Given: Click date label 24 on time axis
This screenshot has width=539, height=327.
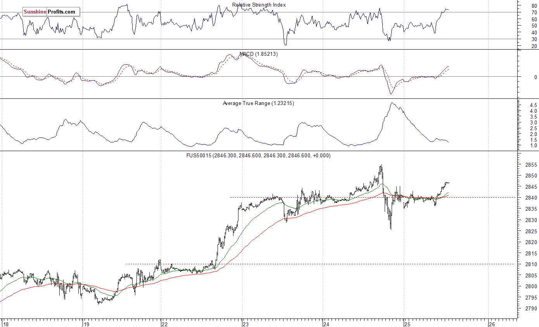Looking at the screenshot, I should (327, 324).
